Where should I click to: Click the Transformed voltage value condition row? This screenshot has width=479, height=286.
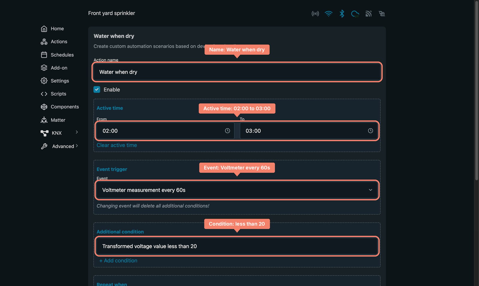[x=237, y=246]
